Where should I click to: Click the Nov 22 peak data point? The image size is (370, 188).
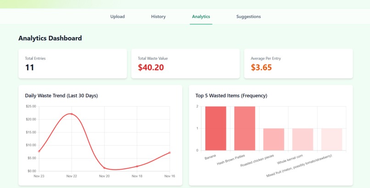click(72, 114)
